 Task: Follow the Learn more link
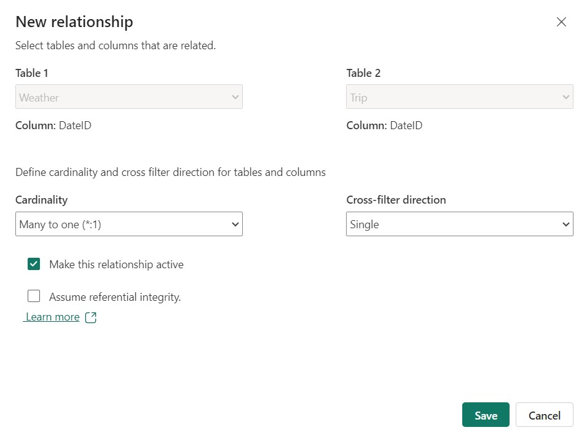52,317
